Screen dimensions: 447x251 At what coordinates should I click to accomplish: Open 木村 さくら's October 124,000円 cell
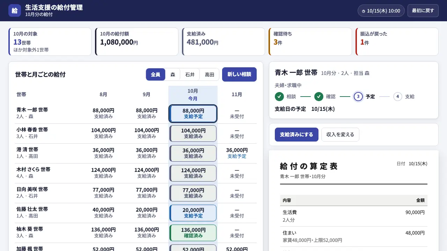pyautogui.click(x=193, y=173)
